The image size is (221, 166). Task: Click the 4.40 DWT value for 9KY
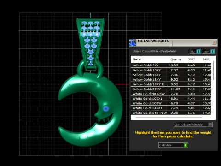191,65
